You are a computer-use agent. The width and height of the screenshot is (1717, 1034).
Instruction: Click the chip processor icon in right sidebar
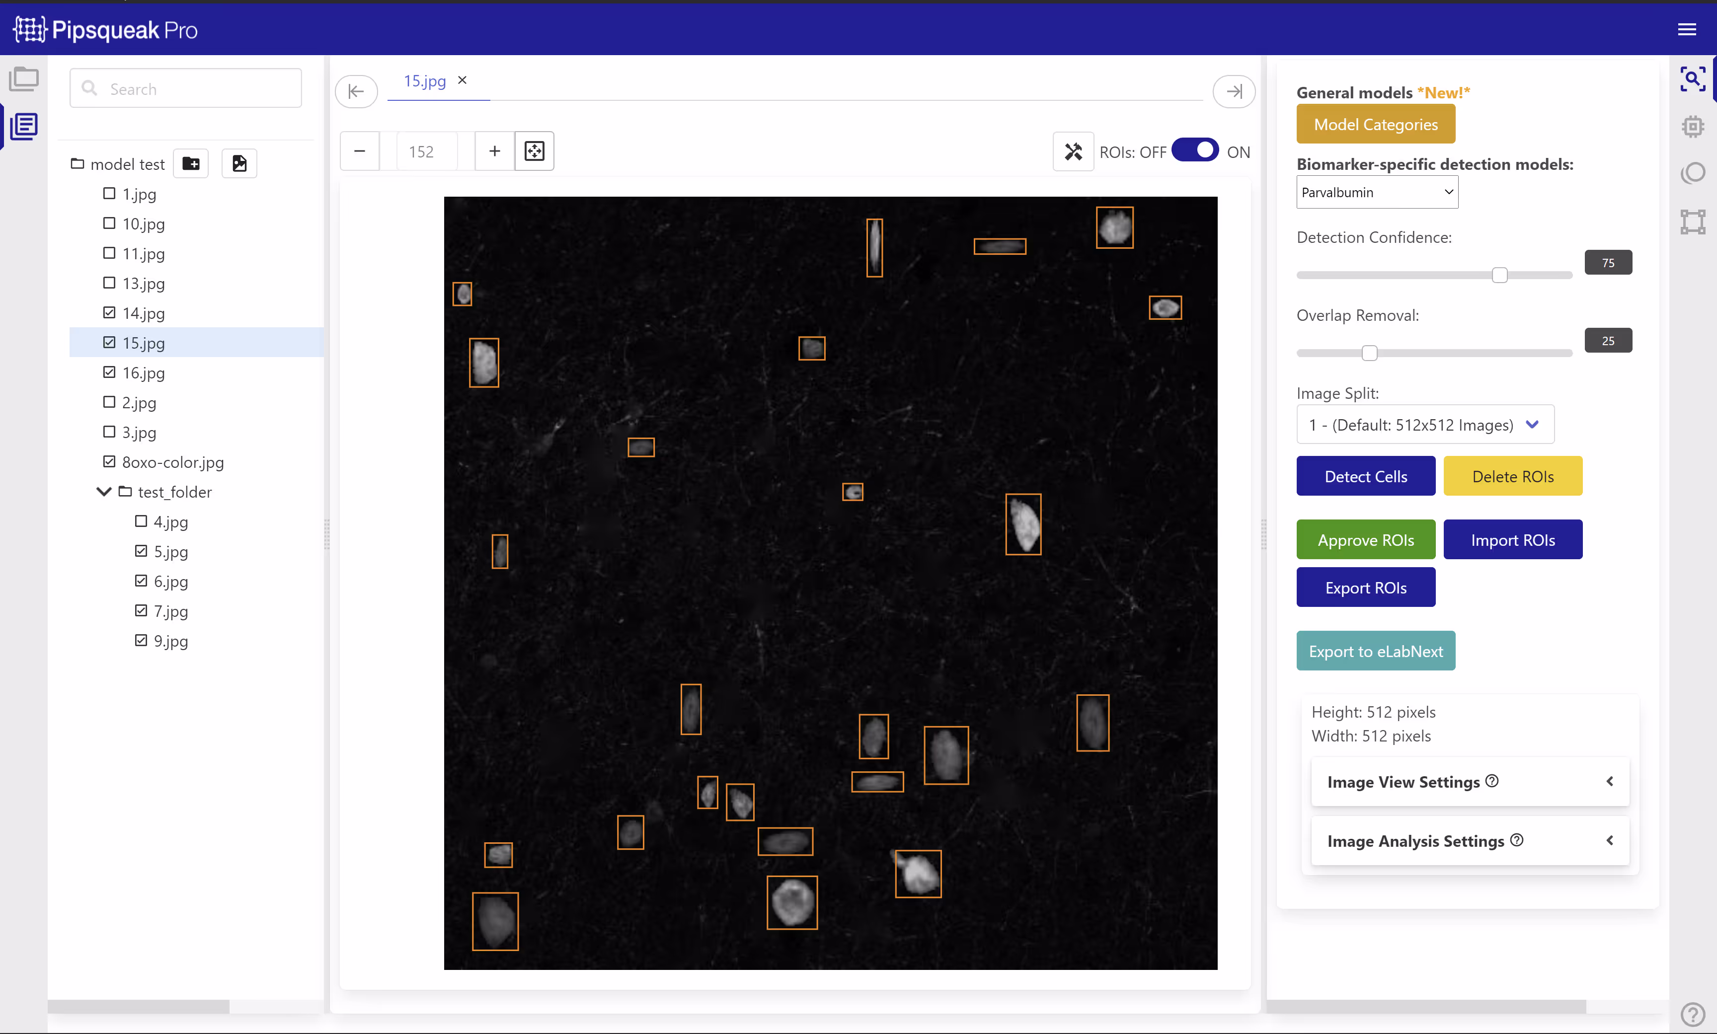[1693, 127]
